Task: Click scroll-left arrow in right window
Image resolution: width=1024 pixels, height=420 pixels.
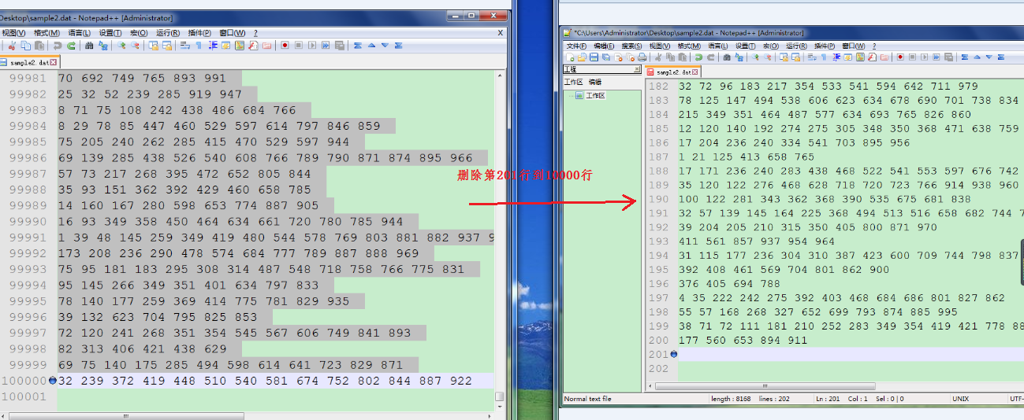Action: [x=650, y=386]
